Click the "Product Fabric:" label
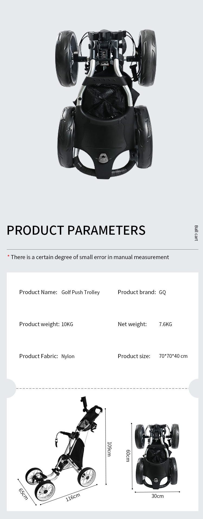Image resolution: width=203 pixels, height=519 pixels. click(39, 356)
